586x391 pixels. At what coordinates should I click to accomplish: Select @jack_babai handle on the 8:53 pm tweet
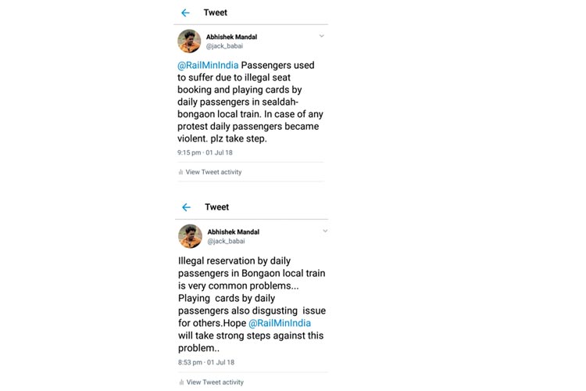pos(226,241)
